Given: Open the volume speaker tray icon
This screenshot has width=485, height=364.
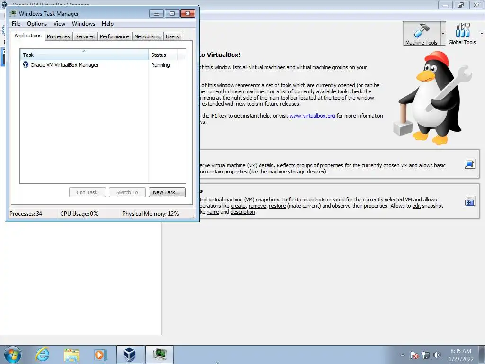Looking at the screenshot, I should (x=437, y=355).
